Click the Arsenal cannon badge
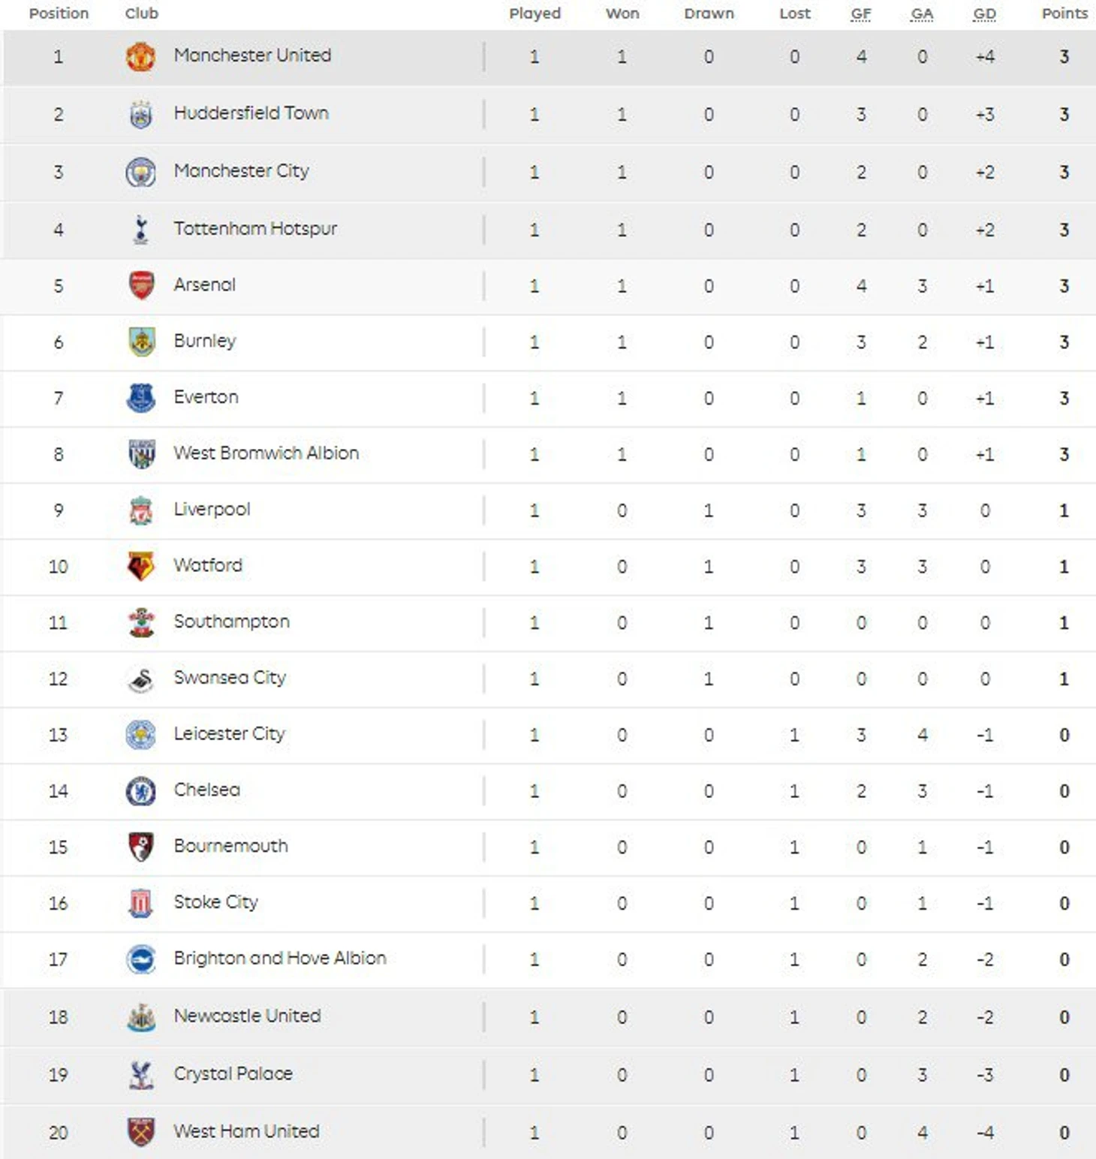Screen dimensions: 1096x1159 (141, 285)
